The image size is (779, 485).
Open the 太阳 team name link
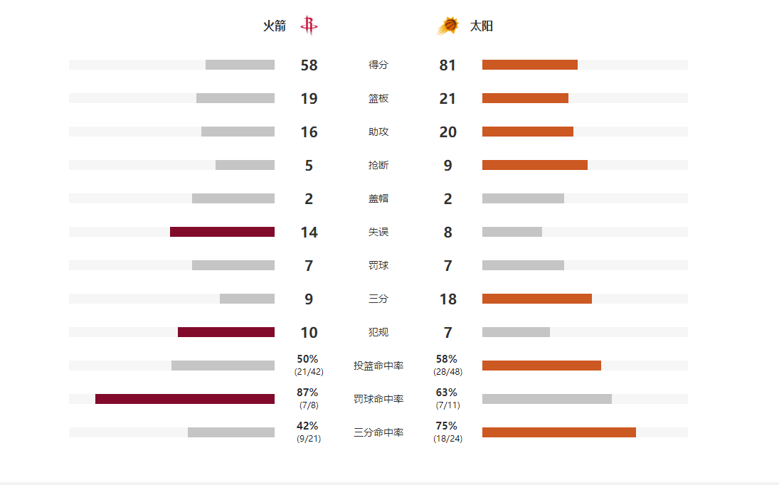point(482,26)
